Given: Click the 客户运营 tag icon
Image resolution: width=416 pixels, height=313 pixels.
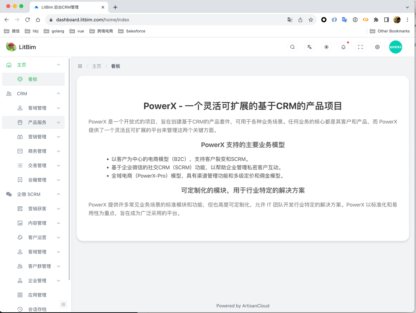Looking at the screenshot, I should 20,237.
